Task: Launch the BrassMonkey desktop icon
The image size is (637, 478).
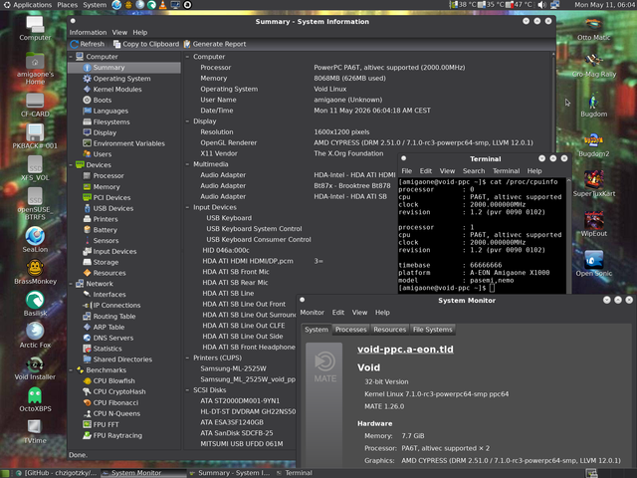Action: click(35, 272)
